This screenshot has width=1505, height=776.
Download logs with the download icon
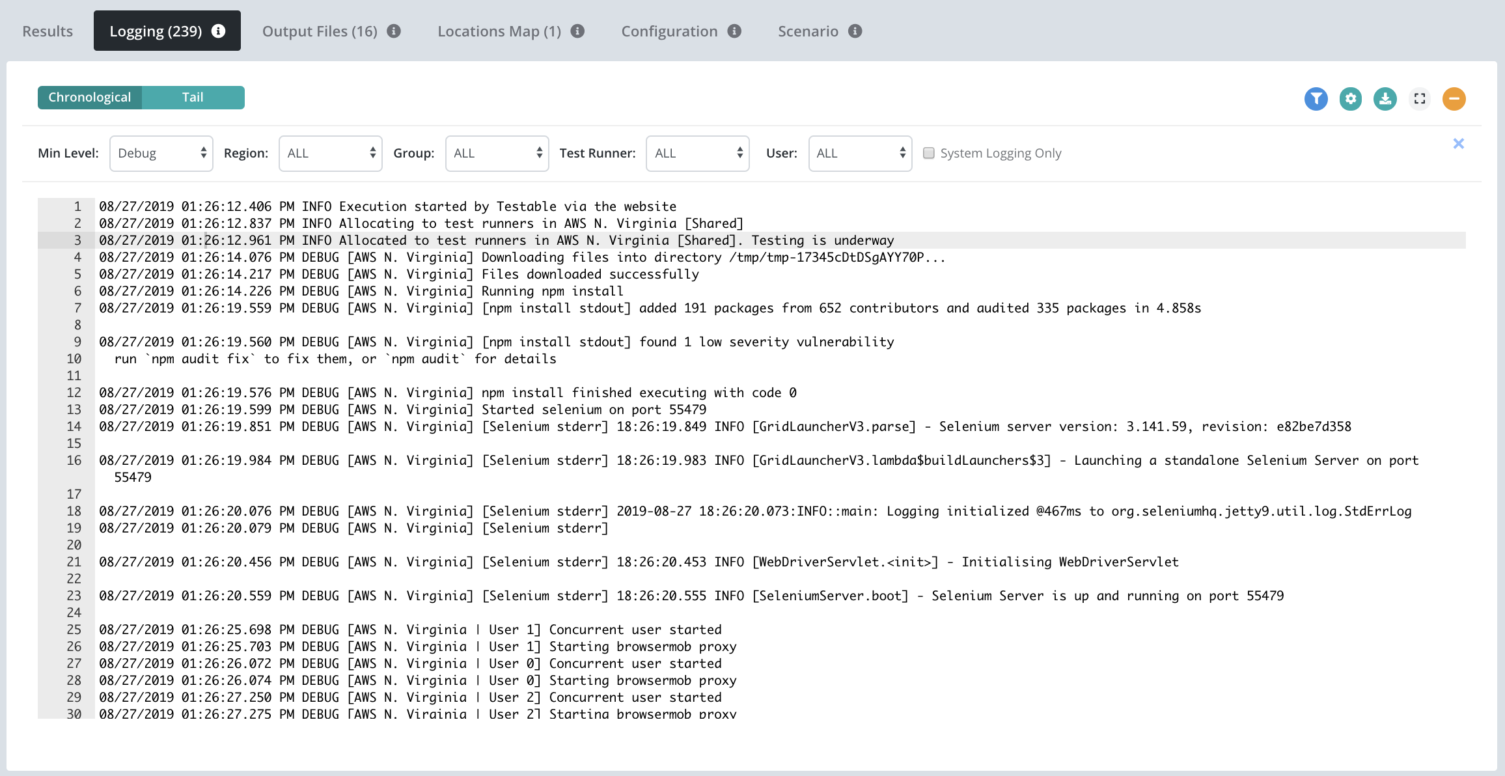coord(1385,99)
